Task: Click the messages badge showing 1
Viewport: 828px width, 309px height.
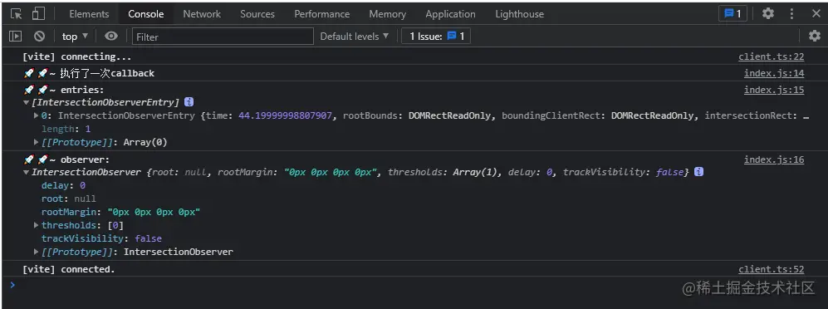Action: point(732,14)
